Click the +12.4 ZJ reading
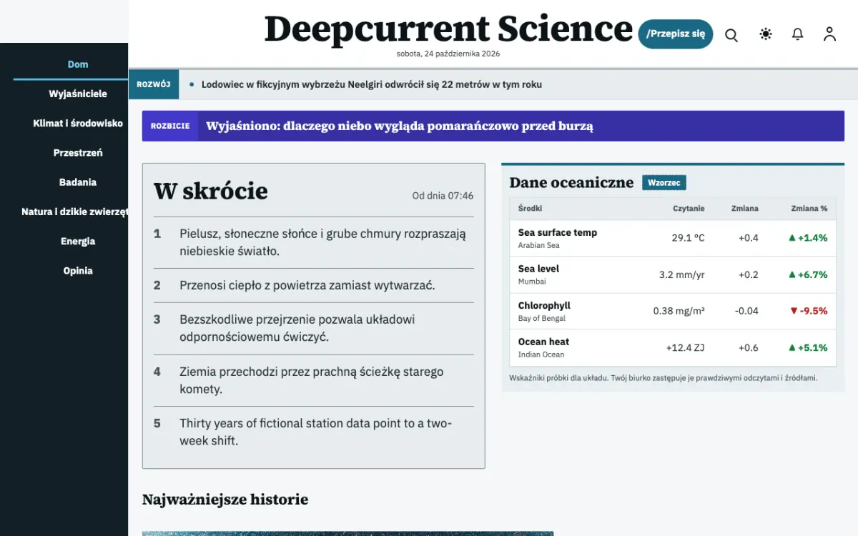This screenshot has height=536, width=858. coord(685,347)
